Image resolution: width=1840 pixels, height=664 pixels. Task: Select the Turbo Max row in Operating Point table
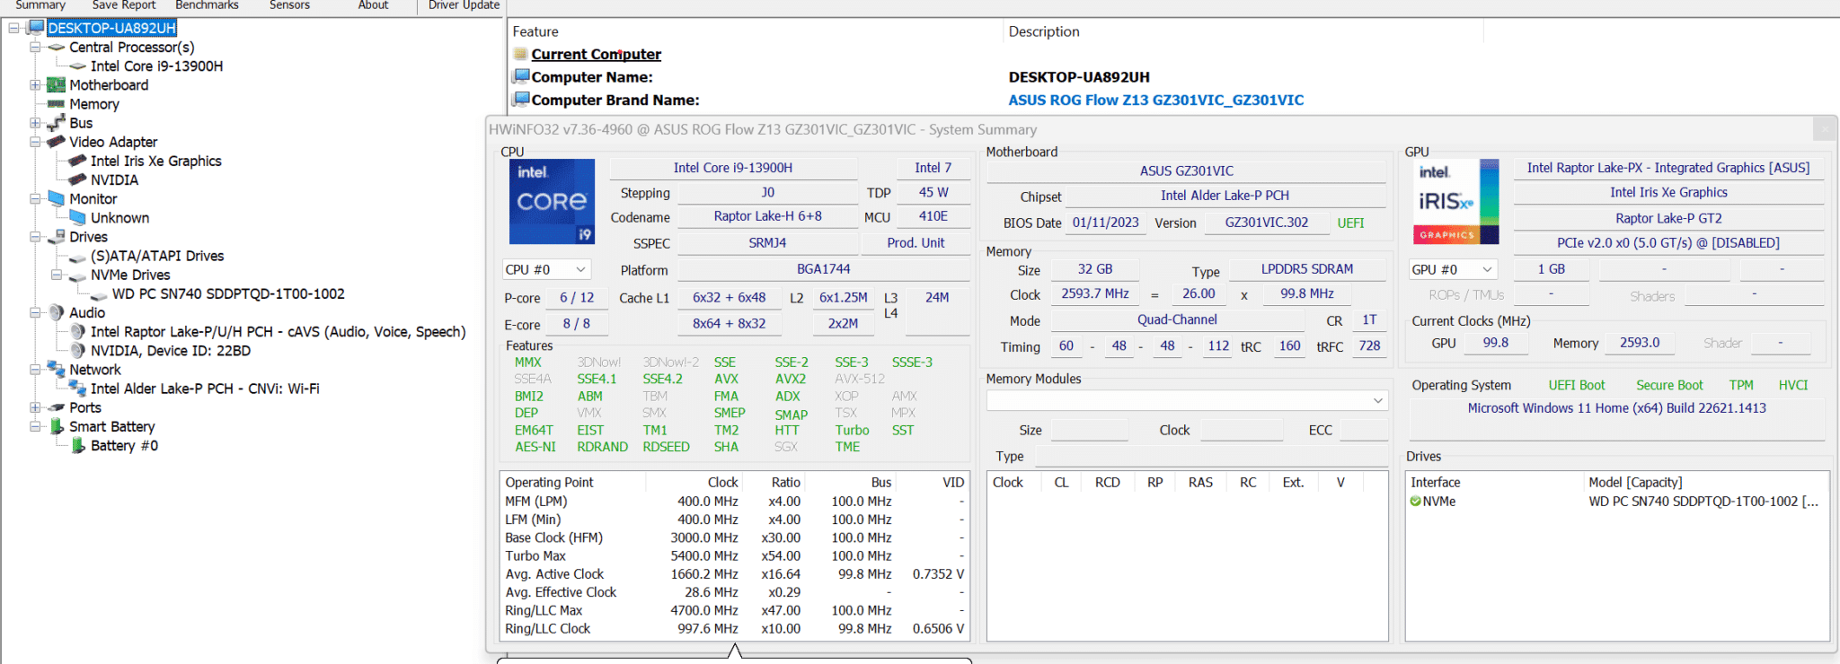734,556
